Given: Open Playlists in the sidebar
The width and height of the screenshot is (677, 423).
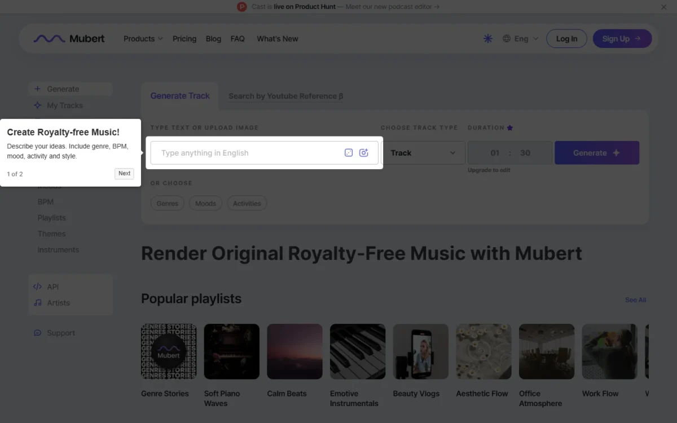Looking at the screenshot, I should [52, 218].
